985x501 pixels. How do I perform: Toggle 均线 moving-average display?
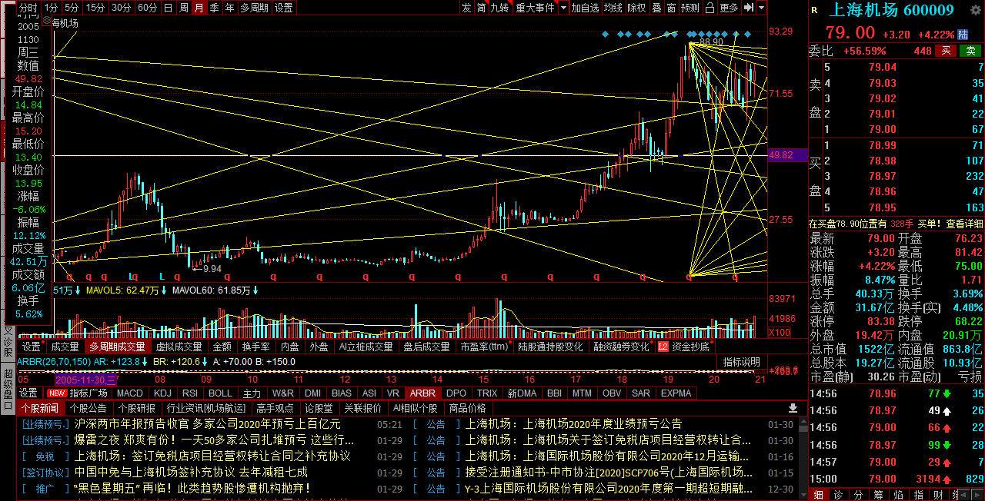pos(613,8)
